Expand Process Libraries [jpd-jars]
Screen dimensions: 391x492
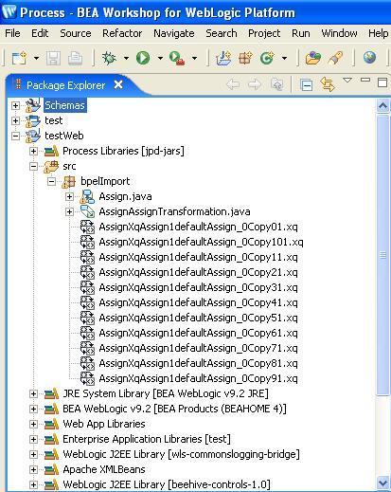(33, 151)
